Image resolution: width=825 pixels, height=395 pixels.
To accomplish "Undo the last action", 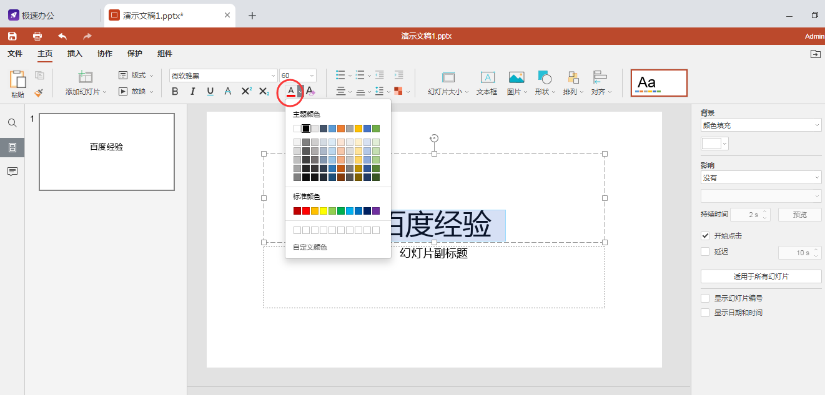I will pos(62,36).
